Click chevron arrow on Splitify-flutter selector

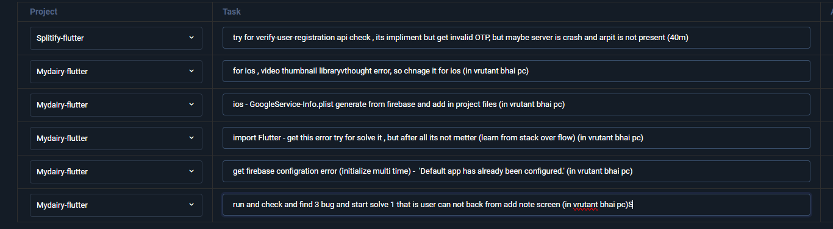click(191, 38)
